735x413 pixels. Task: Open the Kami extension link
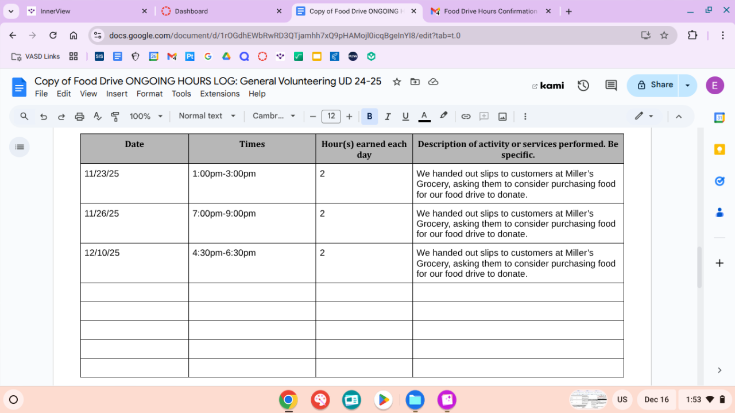pos(548,86)
